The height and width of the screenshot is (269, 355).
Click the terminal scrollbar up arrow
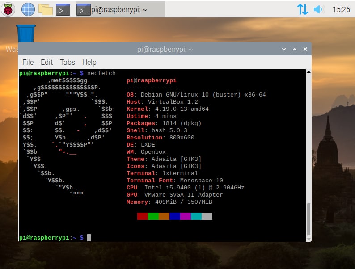309,72
